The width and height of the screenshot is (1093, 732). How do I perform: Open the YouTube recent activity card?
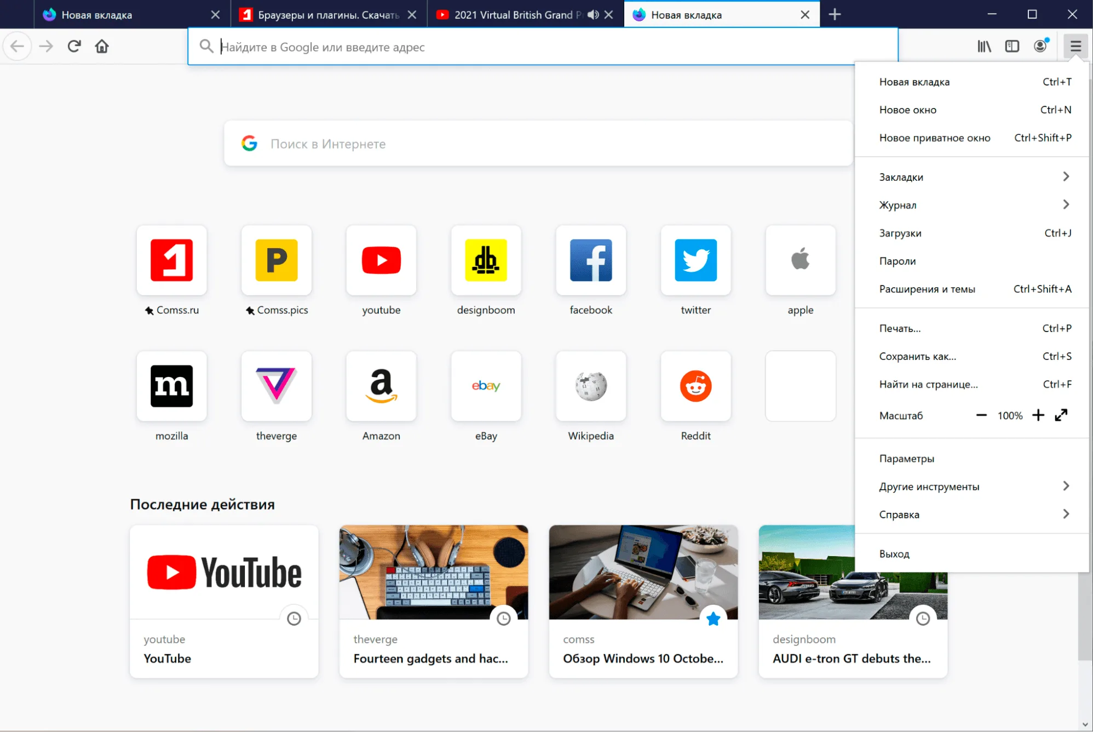224,602
